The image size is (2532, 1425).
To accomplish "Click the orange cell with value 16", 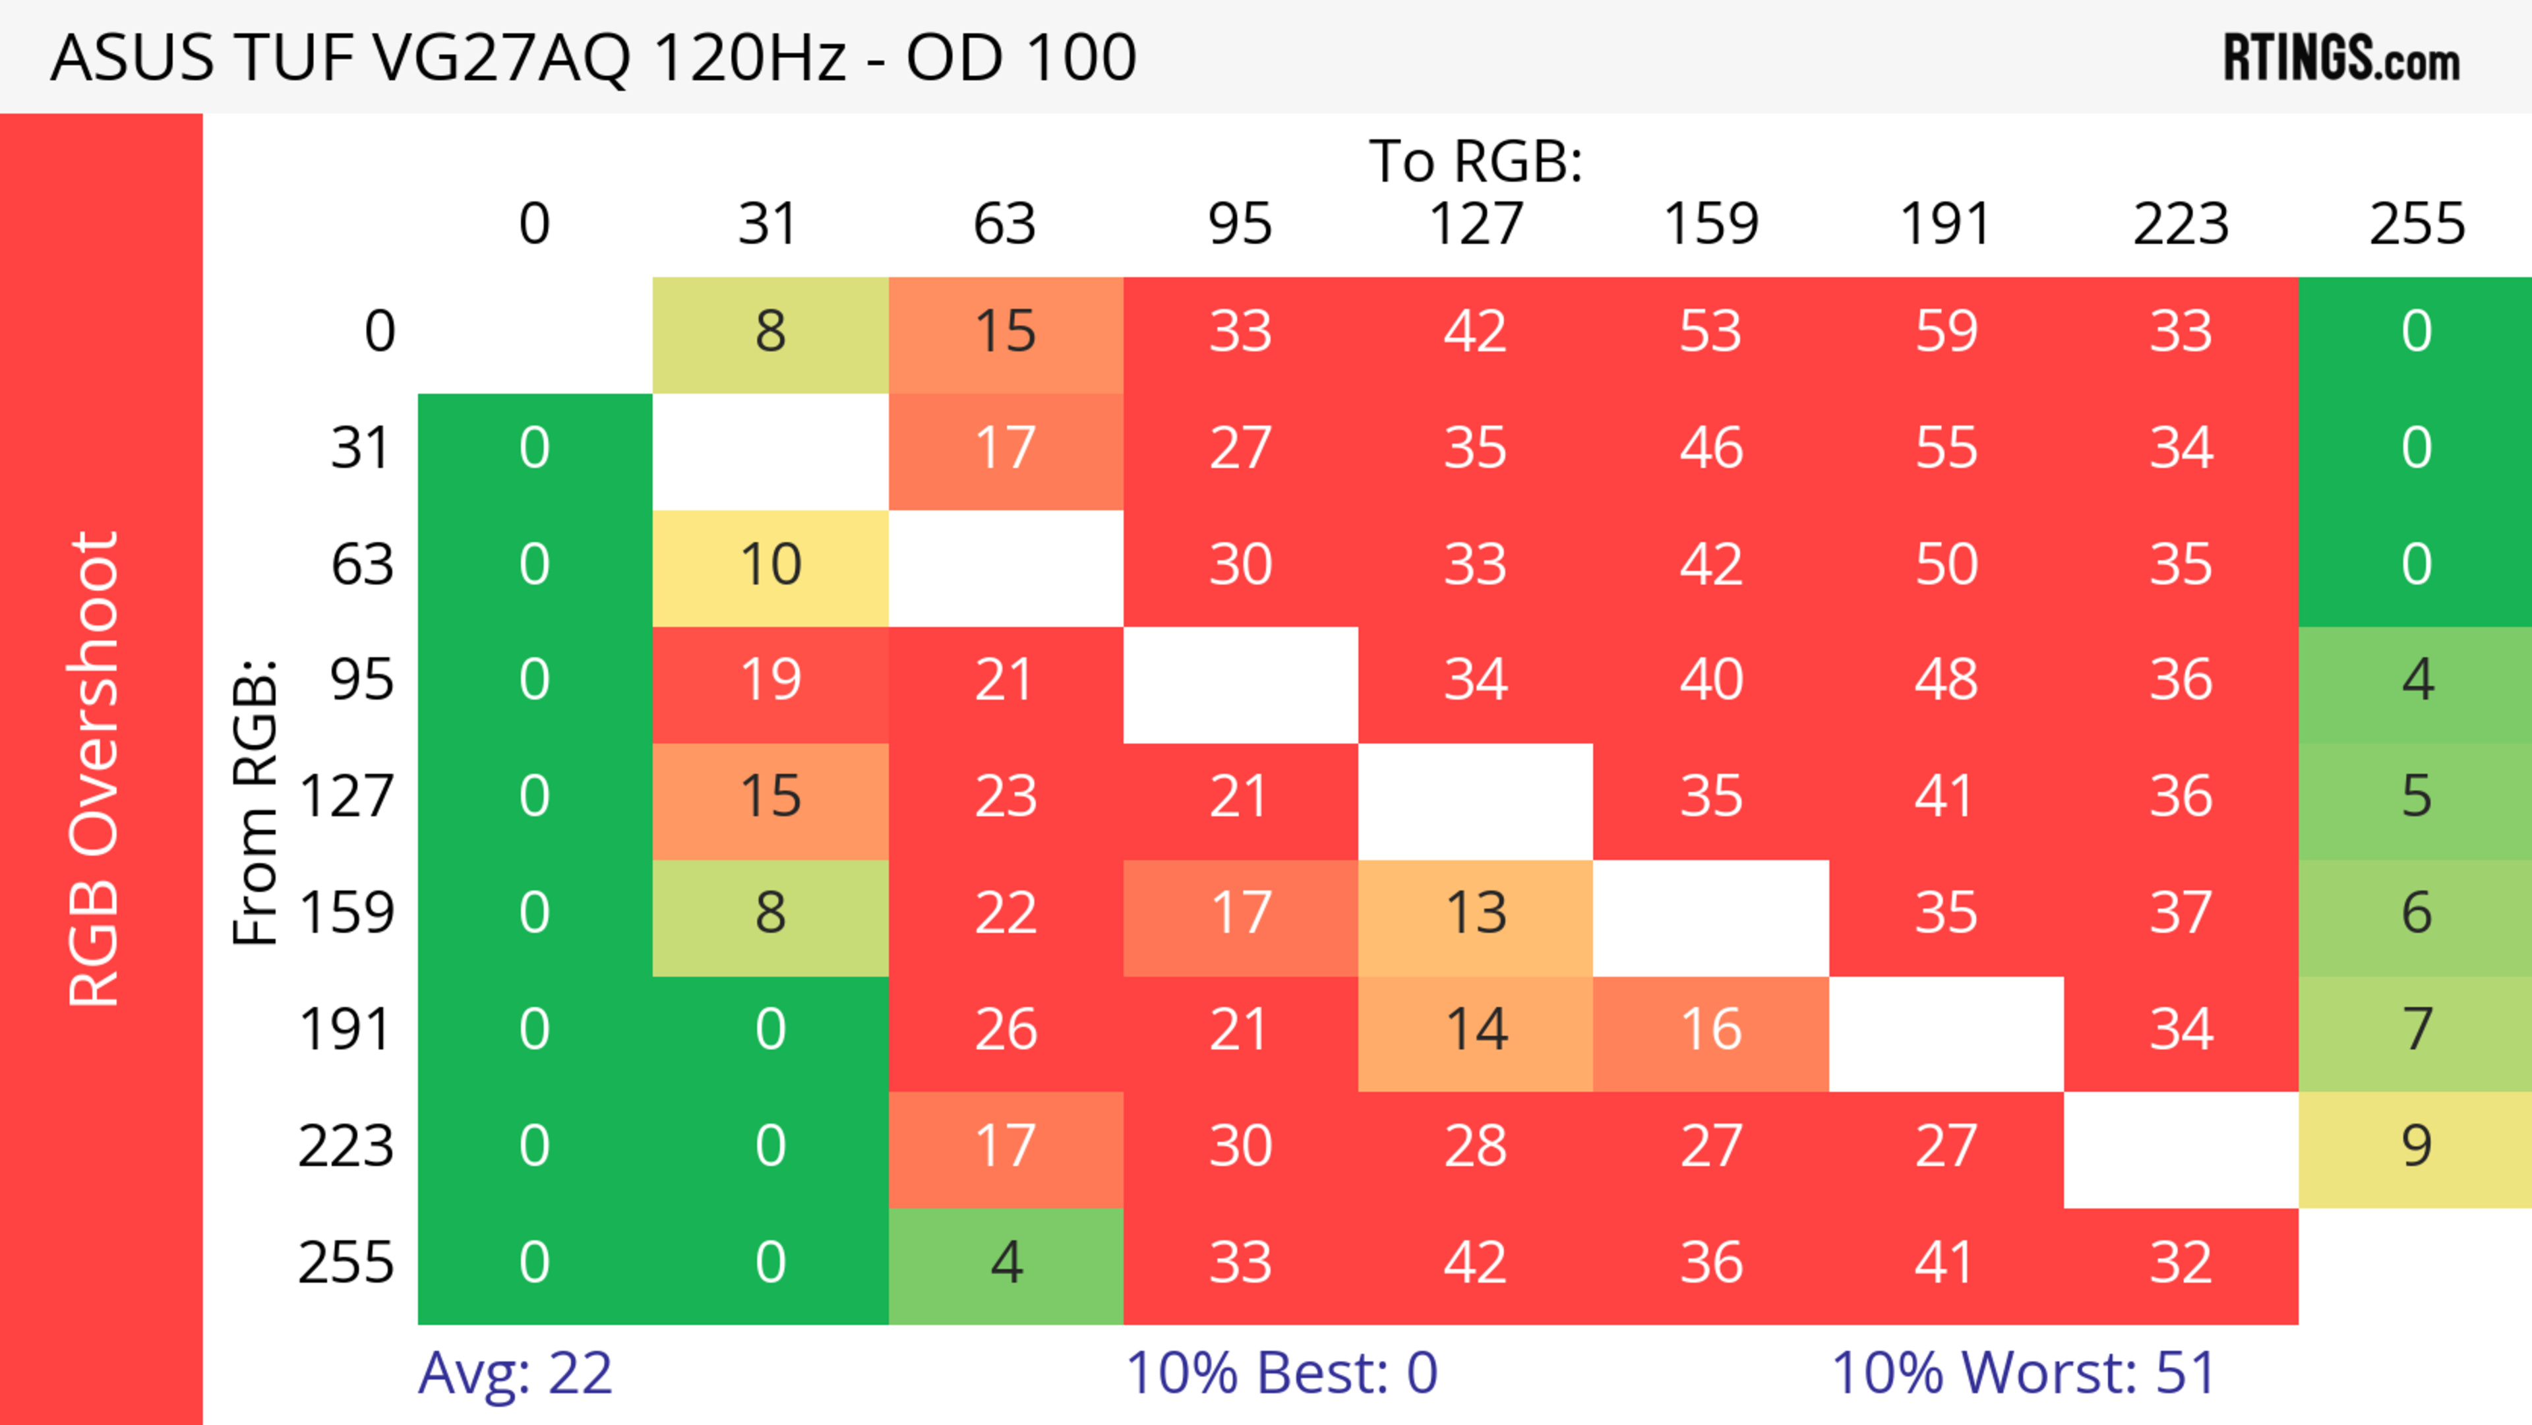I will [x=1710, y=1031].
